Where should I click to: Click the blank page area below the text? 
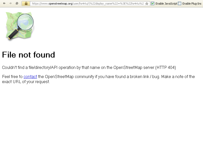101,116
